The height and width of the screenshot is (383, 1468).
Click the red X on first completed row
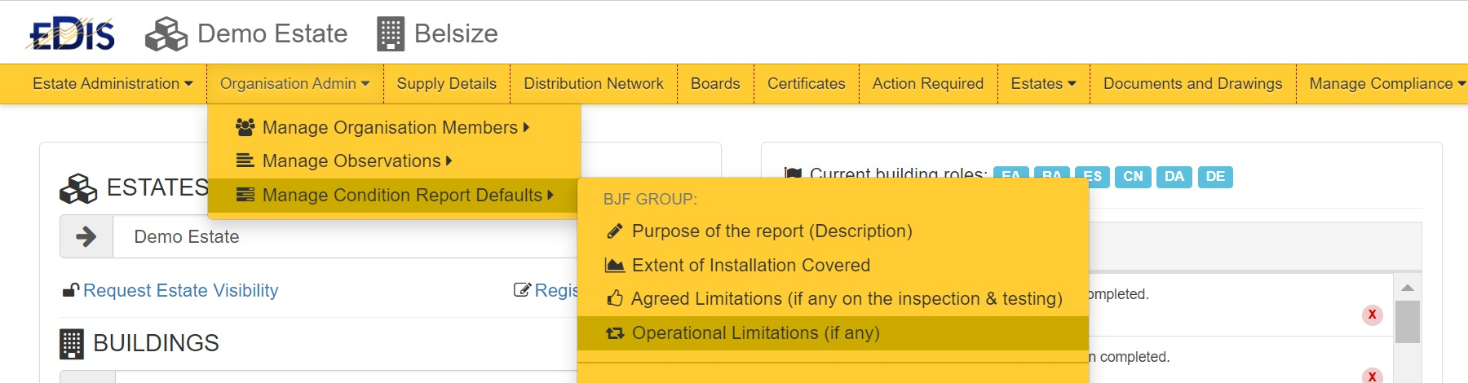point(1372,315)
